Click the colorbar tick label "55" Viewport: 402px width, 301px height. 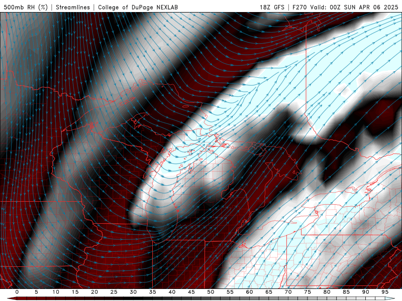tap(230, 292)
